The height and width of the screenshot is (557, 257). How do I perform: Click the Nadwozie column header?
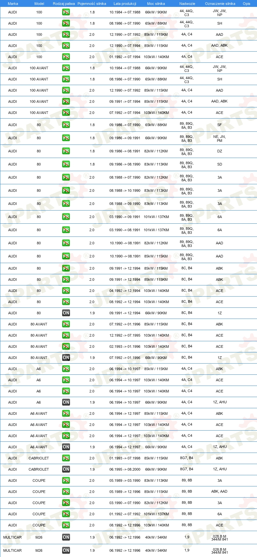(x=187, y=4)
